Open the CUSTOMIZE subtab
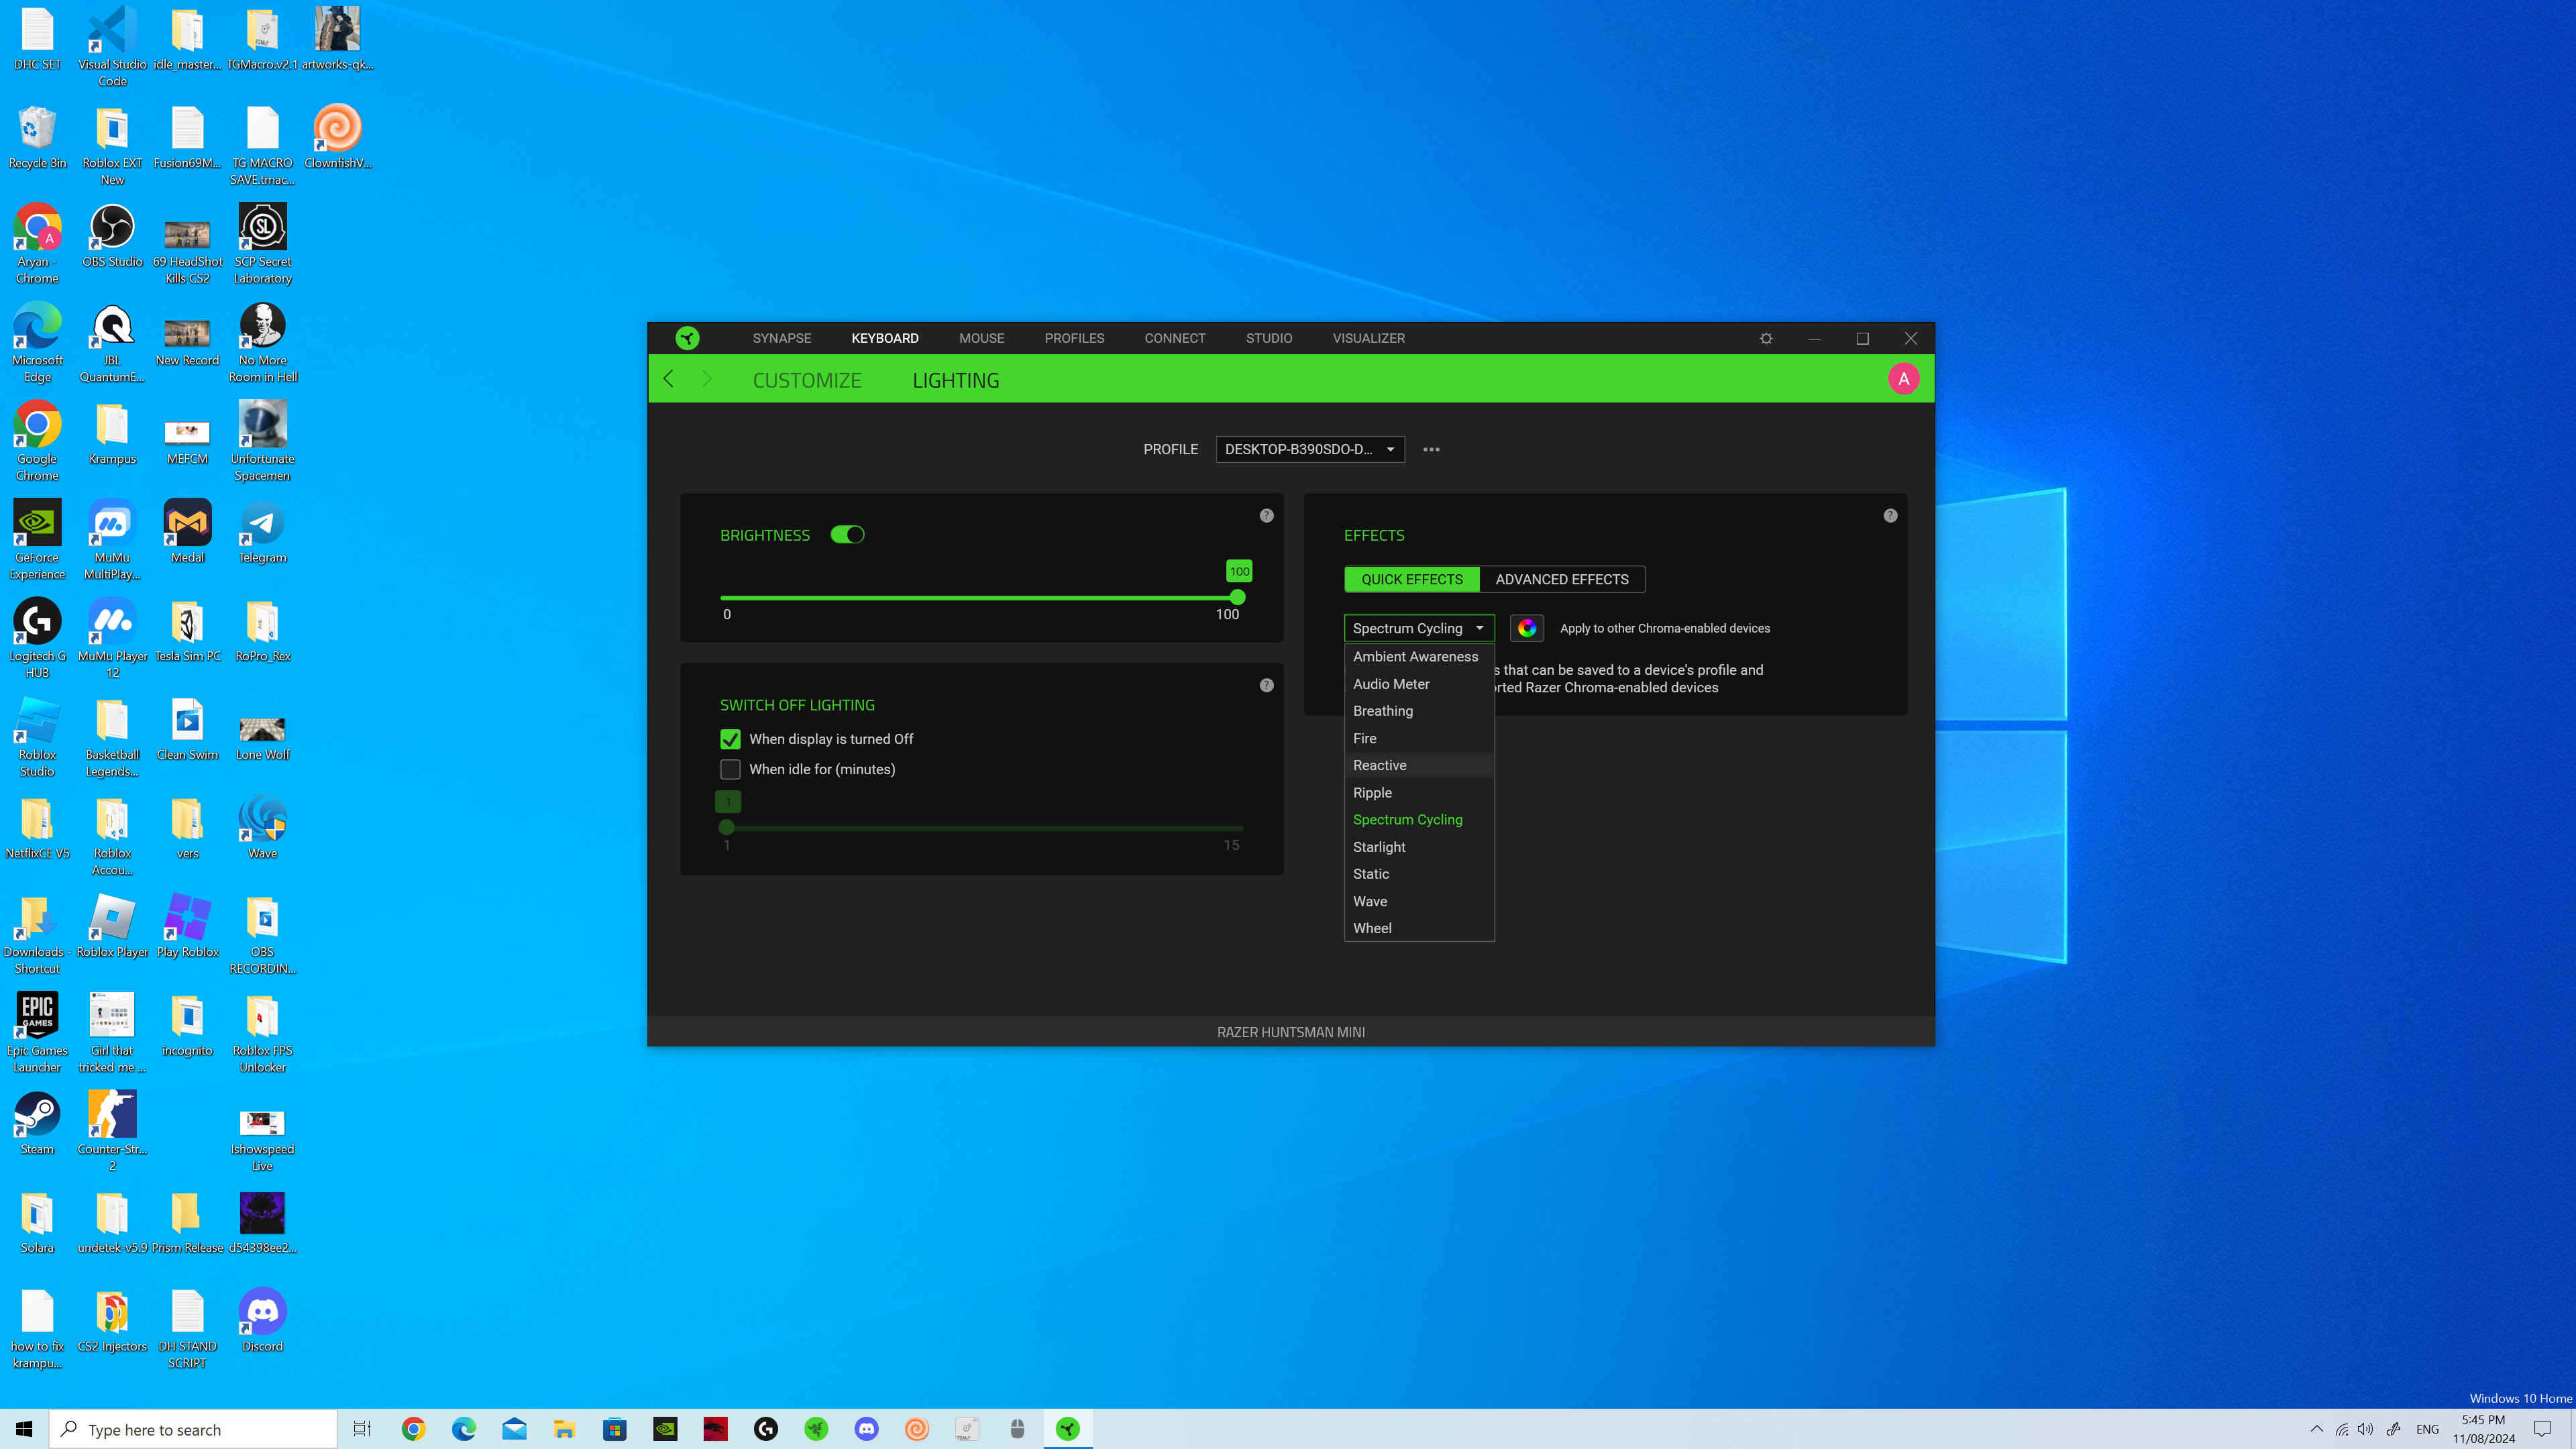 (806, 380)
